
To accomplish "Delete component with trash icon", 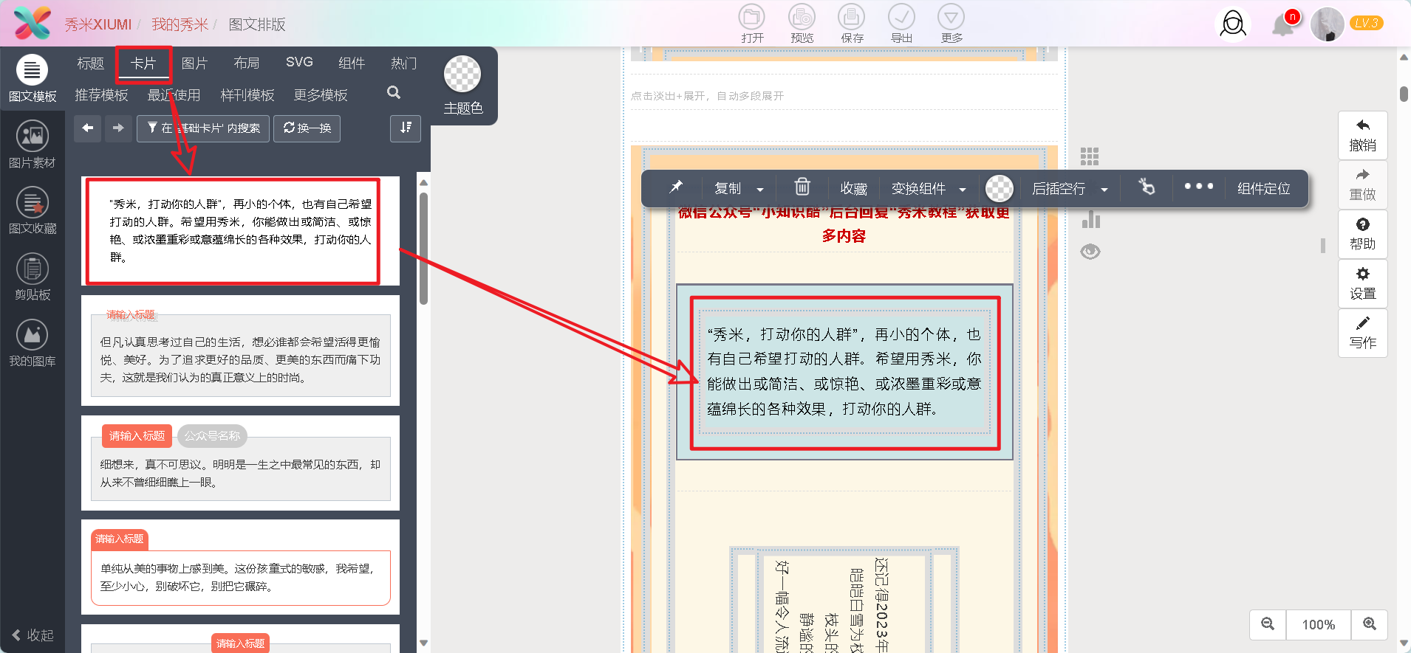I will pos(802,187).
